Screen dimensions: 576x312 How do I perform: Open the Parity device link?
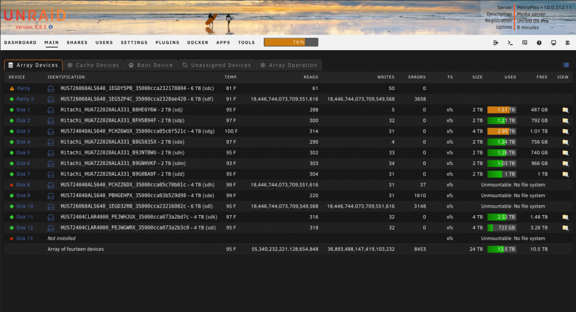click(24, 88)
